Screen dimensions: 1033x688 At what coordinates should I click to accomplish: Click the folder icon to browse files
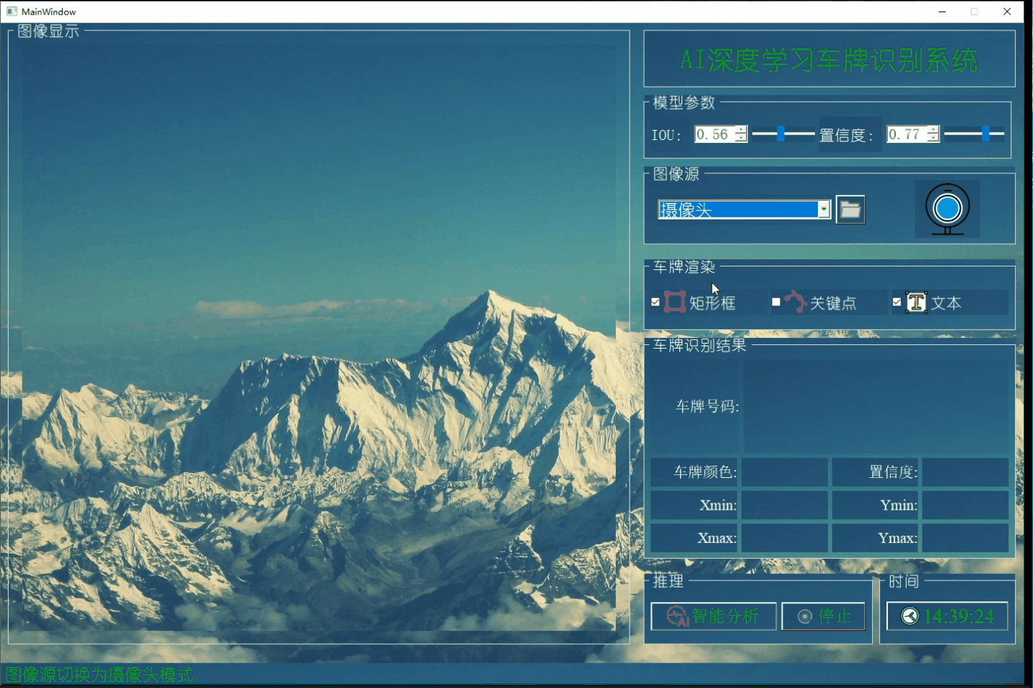click(850, 210)
